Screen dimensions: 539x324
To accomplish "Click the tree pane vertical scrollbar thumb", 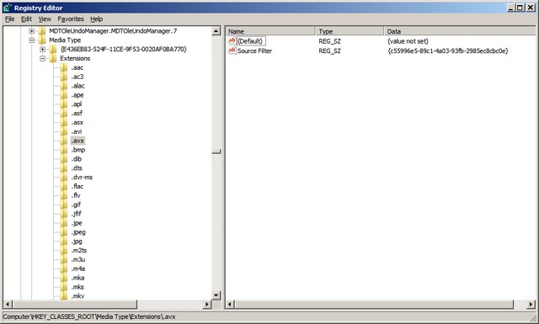I will tap(216, 151).
